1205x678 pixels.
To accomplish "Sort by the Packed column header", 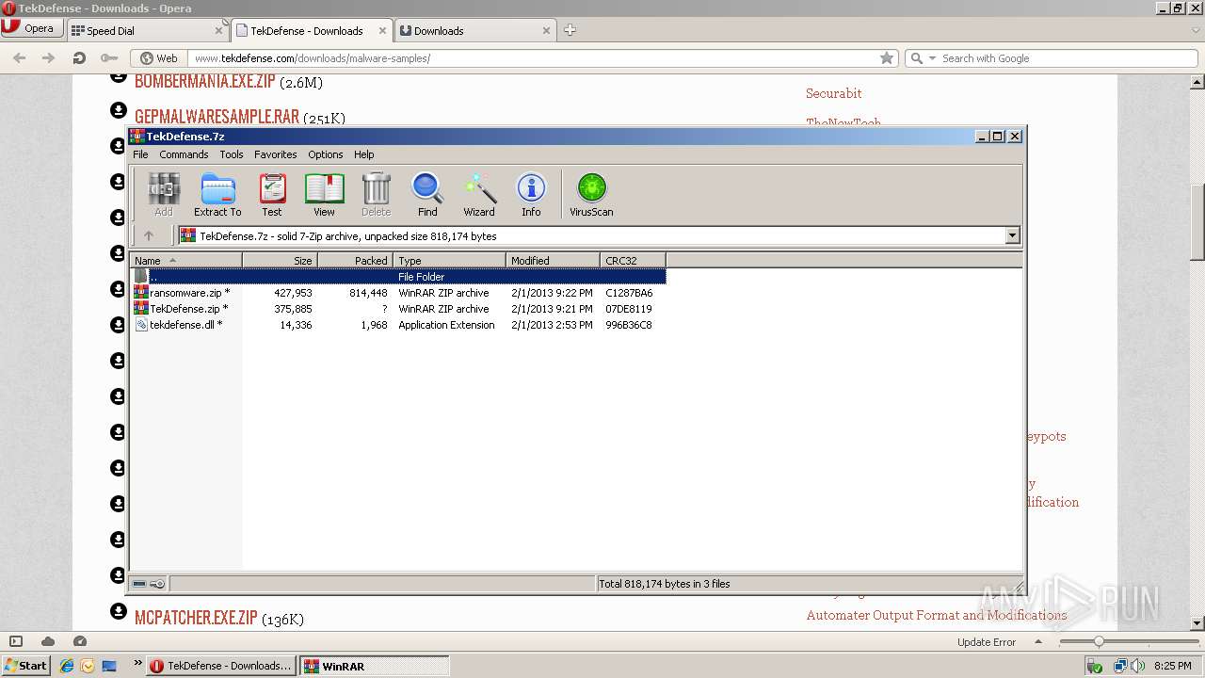I will tap(356, 261).
